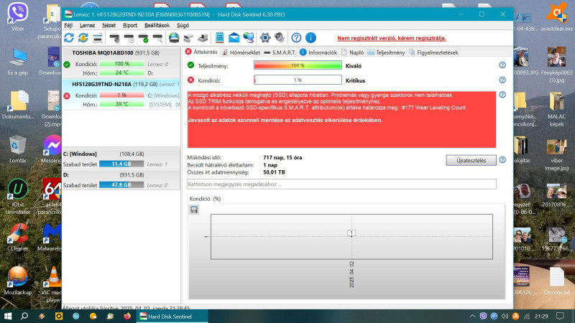Click the Hard Disk Sentinel taskbar button
Image resolution: width=575 pixels, height=323 pixels.
tap(172, 316)
